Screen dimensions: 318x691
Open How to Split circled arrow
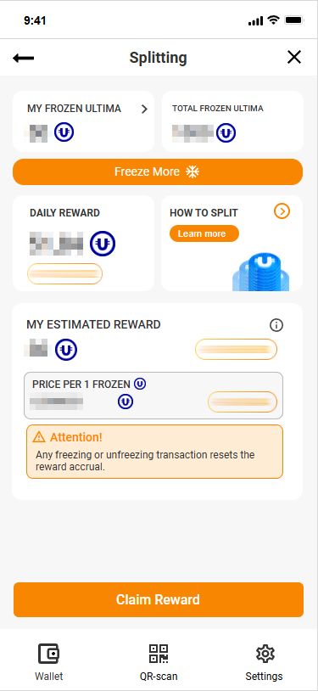pyautogui.click(x=282, y=212)
